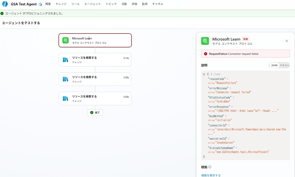
Task: Click knowledge books icon in 0.09s node
Action: [65, 98]
